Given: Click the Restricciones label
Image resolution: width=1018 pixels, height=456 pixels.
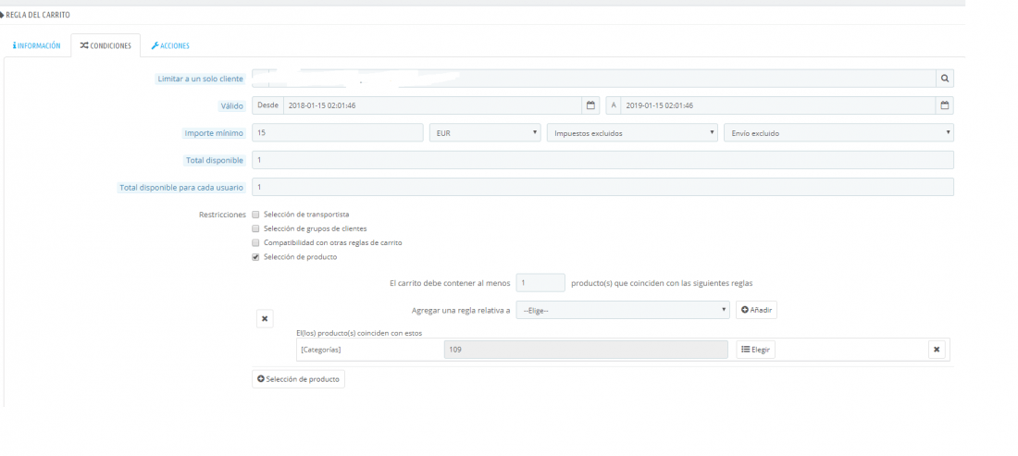Looking at the screenshot, I should pyautogui.click(x=223, y=214).
